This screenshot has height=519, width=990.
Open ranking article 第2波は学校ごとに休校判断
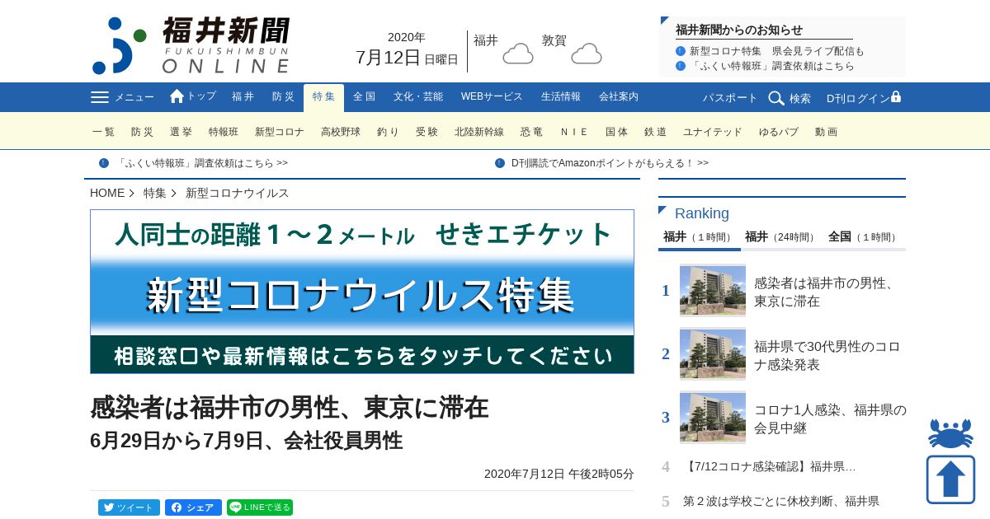click(781, 501)
